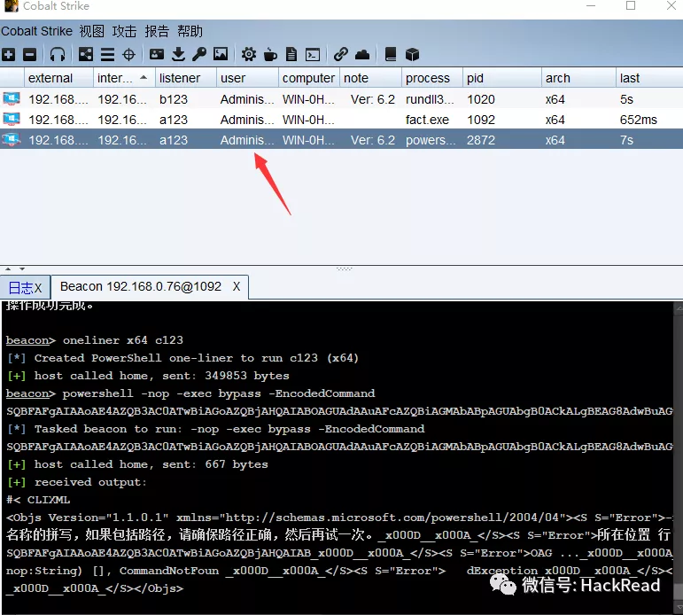Open listeners with the headphones icon
The image size is (683, 615).
[58, 54]
